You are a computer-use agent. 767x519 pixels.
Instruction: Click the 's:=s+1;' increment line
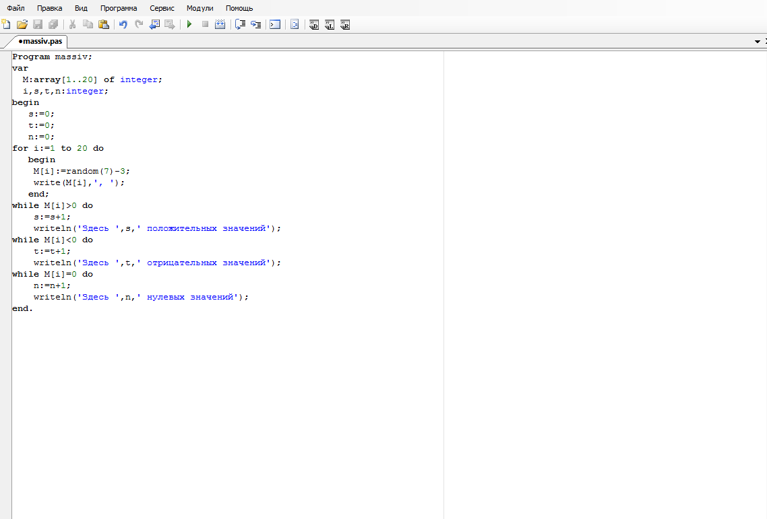click(53, 217)
